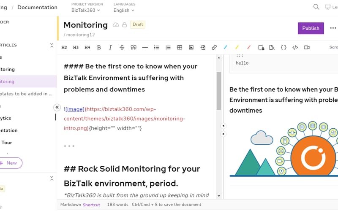Collapse preview pane with right arrow
This screenshot has height=211, width=338.
tap(224, 134)
